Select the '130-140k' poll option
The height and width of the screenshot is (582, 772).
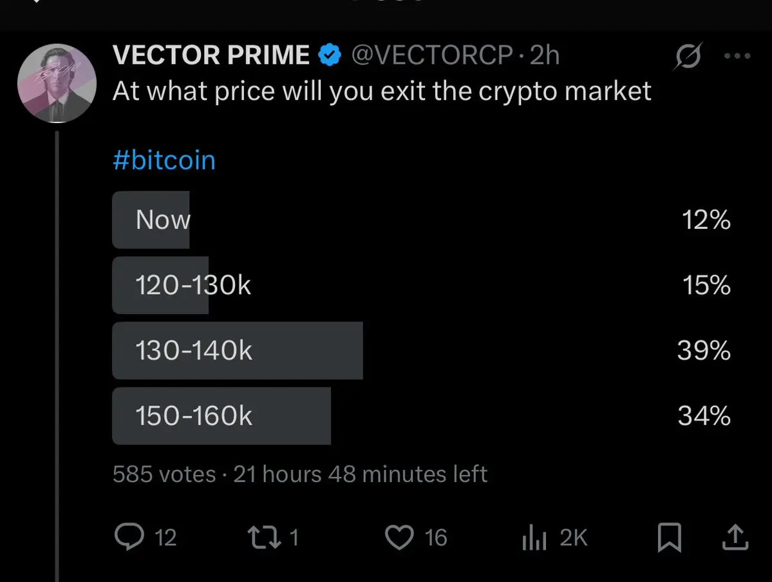[x=422, y=351]
